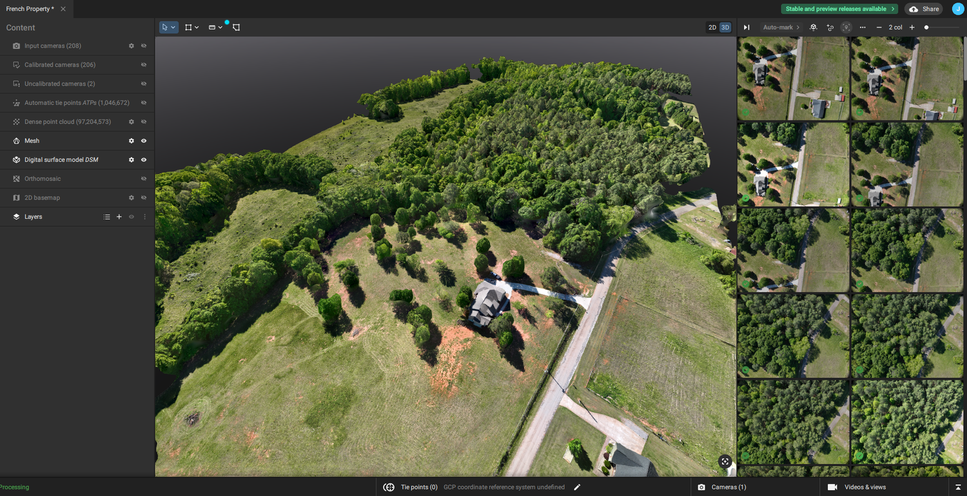The height and width of the screenshot is (496, 967).
Task: Select the polygon annotation tool
Action: tap(236, 27)
